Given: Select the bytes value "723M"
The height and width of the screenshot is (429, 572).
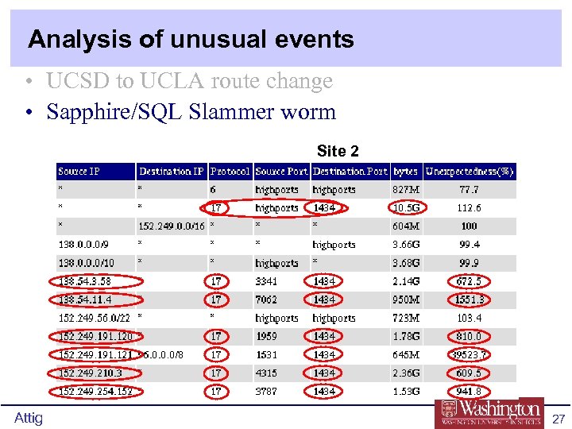Looking at the screenshot, I should tap(406, 318).
